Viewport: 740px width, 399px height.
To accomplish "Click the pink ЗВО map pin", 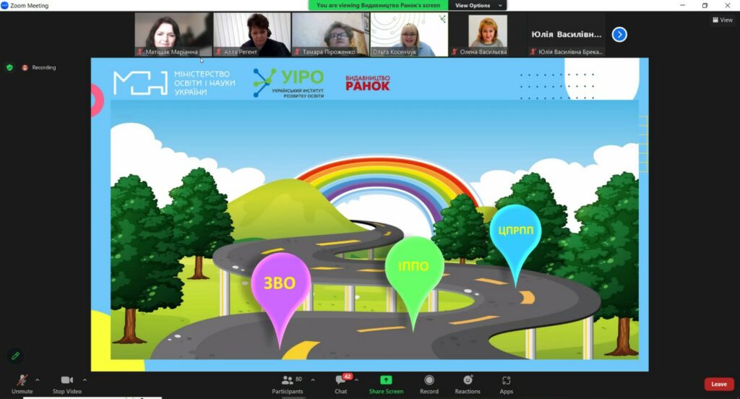I will (x=280, y=283).
